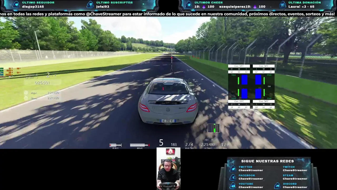This screenshot has height=190, width=337.
Task: Click the TWITTER ChaveStreamer link
Action: [x=251, y=169]
